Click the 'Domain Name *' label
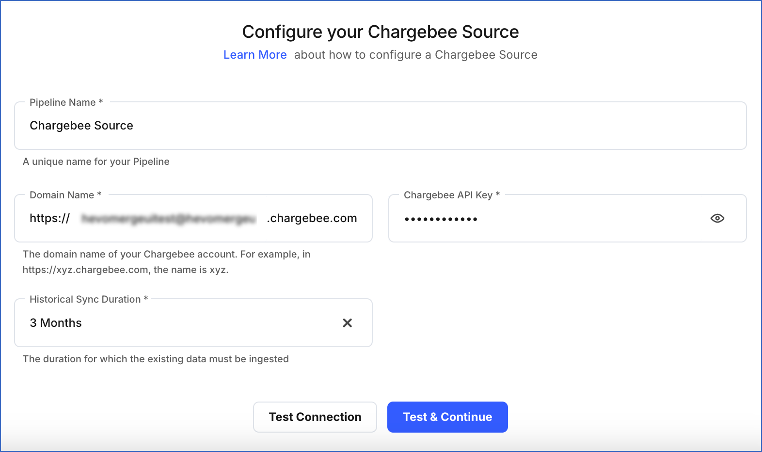Screen dimensions: 762x452 [x=65, y=195]
